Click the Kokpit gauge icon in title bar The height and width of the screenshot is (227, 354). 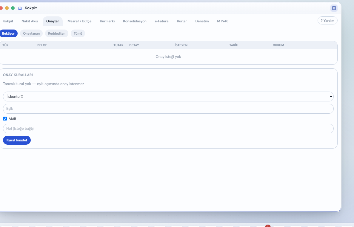point(20,8)
